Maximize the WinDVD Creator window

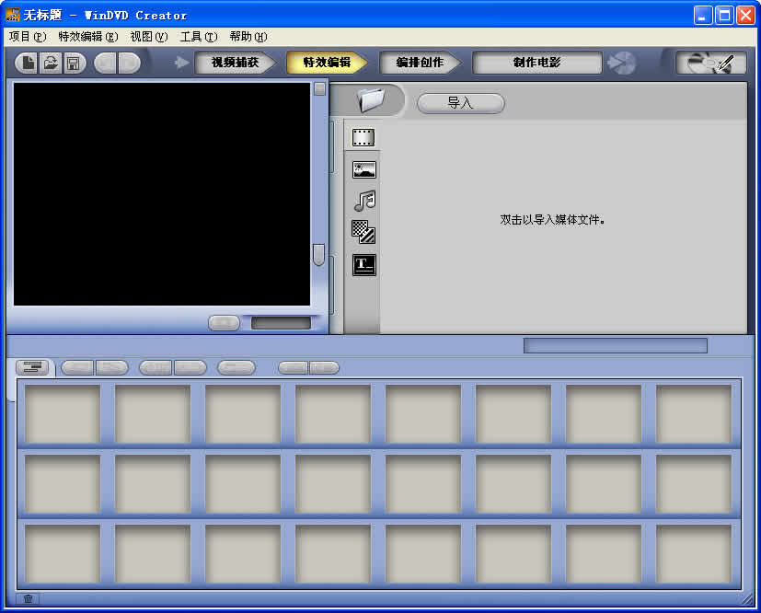click(x=724, y=15)
